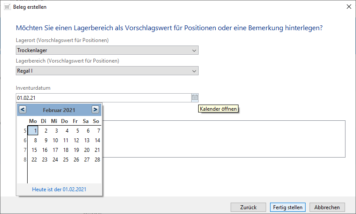Expand the Lagerbereich dropdown
Image resolution: width=356 pixels, height=214 pixels.
point(194,71)
